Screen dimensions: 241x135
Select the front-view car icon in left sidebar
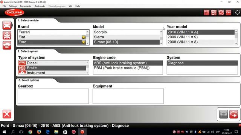(7, 25)
